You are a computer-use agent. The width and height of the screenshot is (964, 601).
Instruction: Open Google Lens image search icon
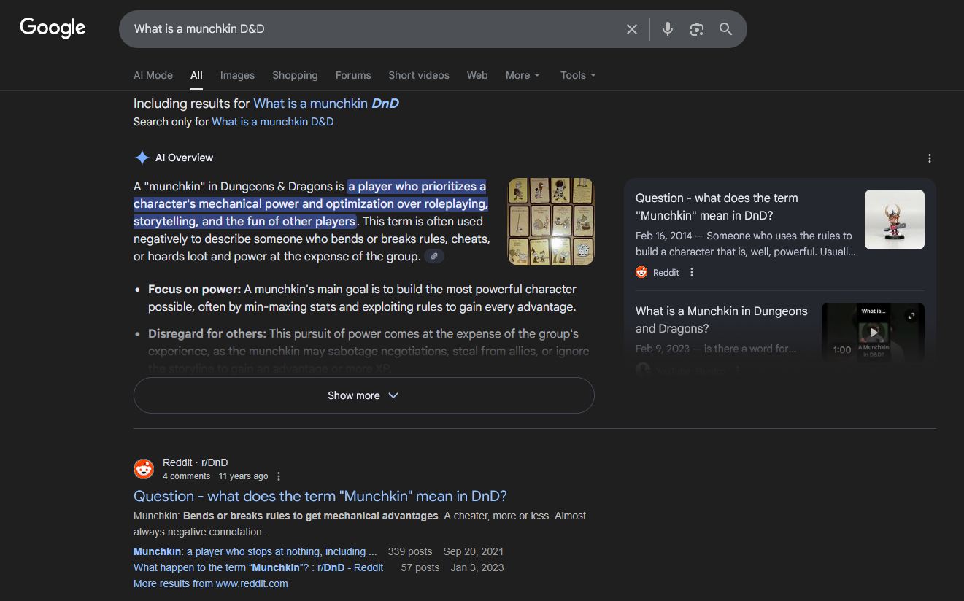(697, 29)
